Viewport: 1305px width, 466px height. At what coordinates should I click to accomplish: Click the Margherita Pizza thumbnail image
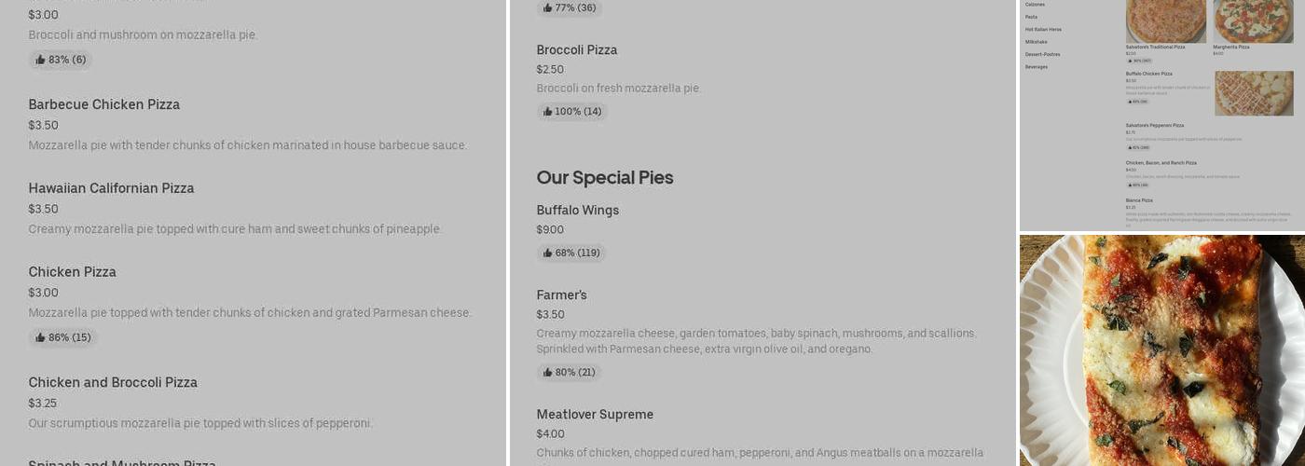tap(1253, 21)
